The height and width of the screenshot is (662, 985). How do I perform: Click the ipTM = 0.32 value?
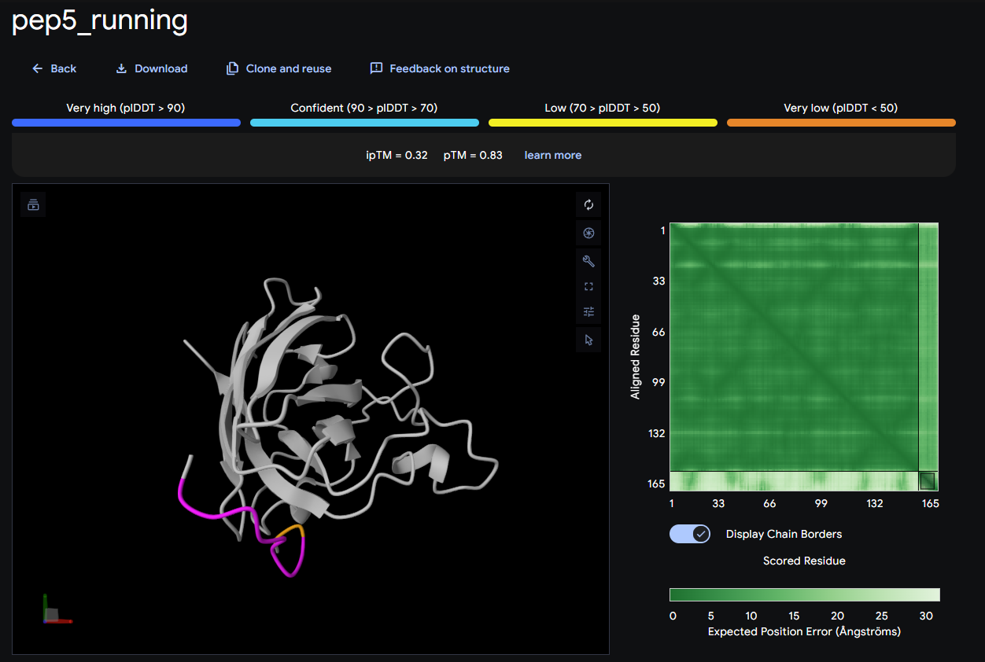(397, 155)
